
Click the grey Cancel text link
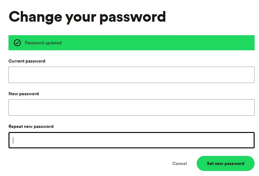[x=180, y=163]
